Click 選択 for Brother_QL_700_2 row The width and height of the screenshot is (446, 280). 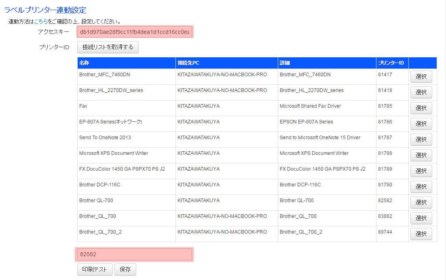click(421, 234)
